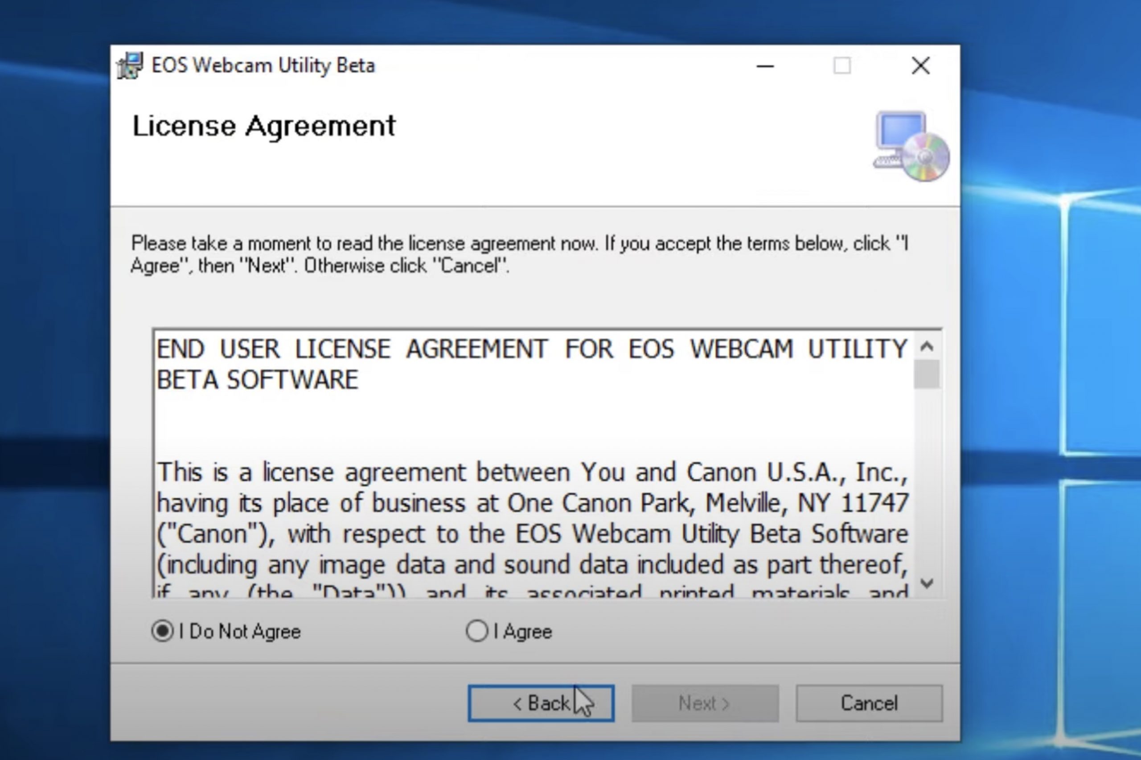Click the license scrollbar down arrow

927,583
